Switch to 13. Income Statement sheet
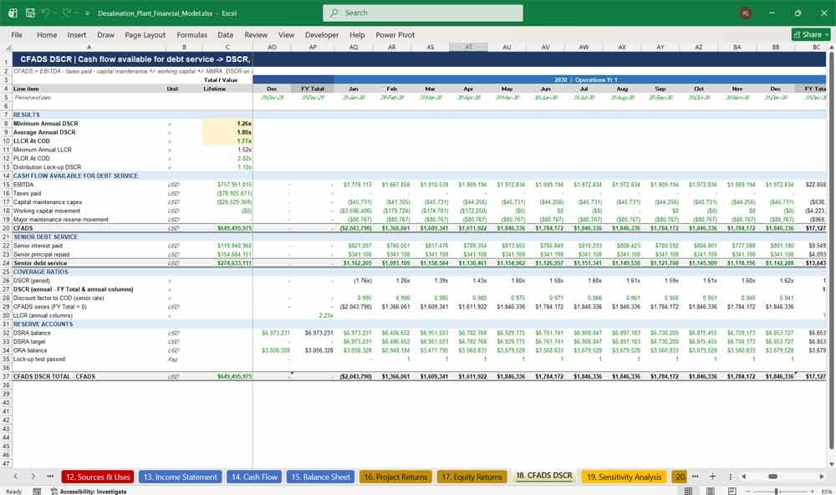Screen dimensions: 836x495 click(x=181, y=477)
